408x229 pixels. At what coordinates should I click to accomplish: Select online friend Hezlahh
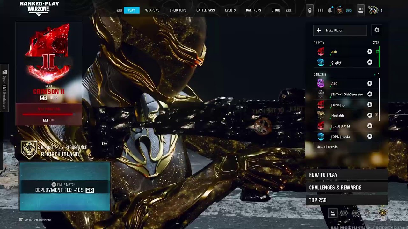click(x=346, y=115)
